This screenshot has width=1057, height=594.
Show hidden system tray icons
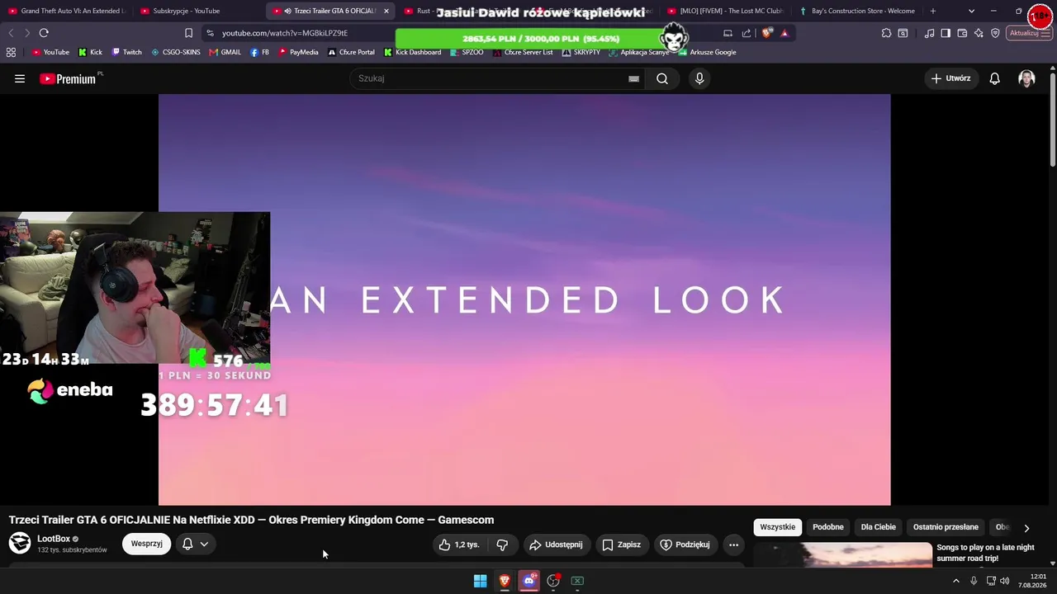coord(956,581)
